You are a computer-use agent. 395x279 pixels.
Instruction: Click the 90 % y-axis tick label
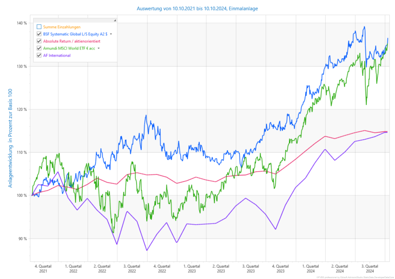pyautogui.click(x=22, y=239)
